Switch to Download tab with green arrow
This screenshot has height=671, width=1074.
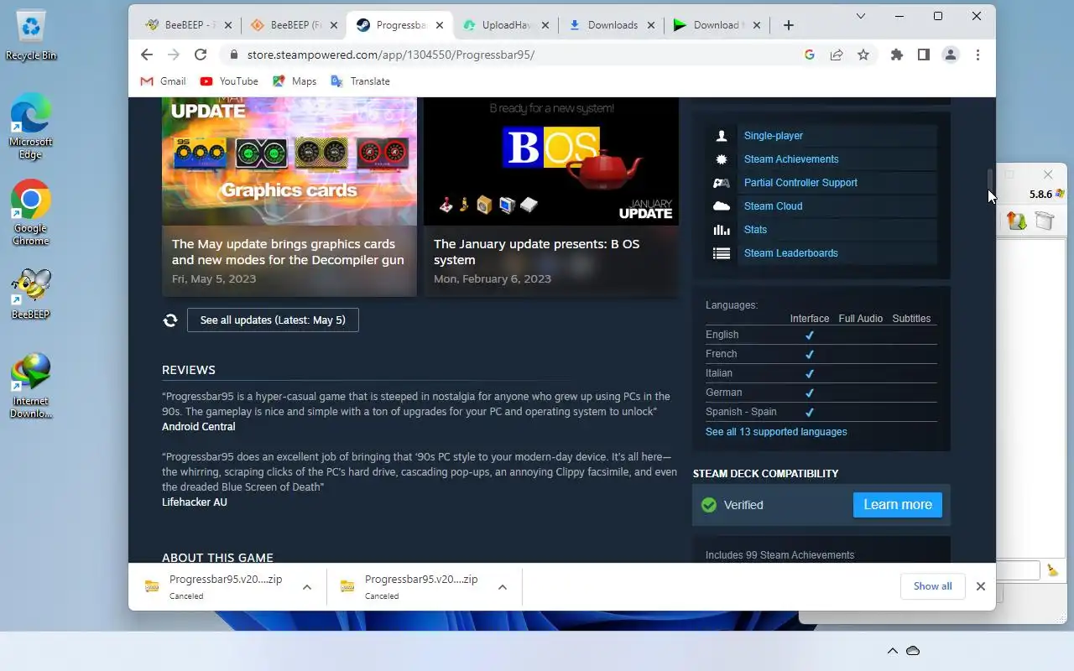[717, 25]
